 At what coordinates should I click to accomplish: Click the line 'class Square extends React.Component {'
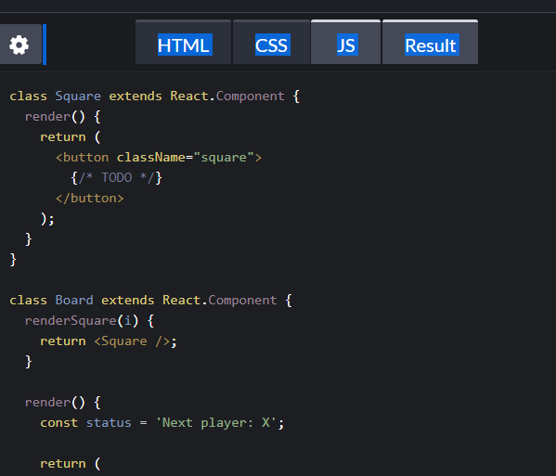pos(155,96)
